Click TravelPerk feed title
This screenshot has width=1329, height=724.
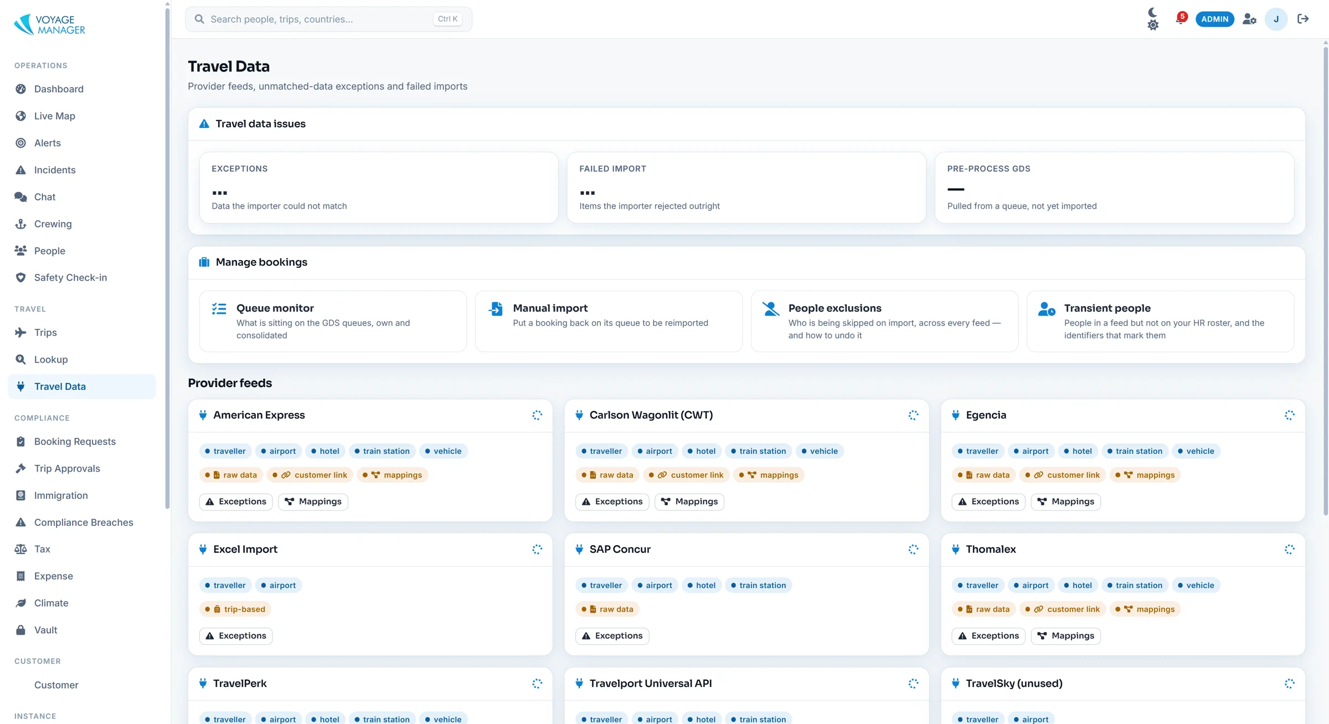coord(240,683)
